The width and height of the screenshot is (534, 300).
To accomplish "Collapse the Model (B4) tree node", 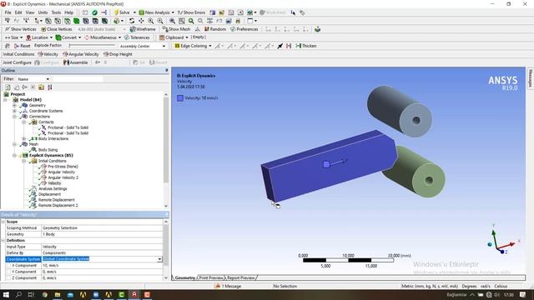I will [x=5, y=100].
